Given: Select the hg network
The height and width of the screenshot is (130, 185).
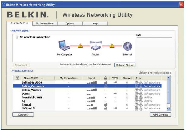Looking at the screenshot, I should [87, 101].
